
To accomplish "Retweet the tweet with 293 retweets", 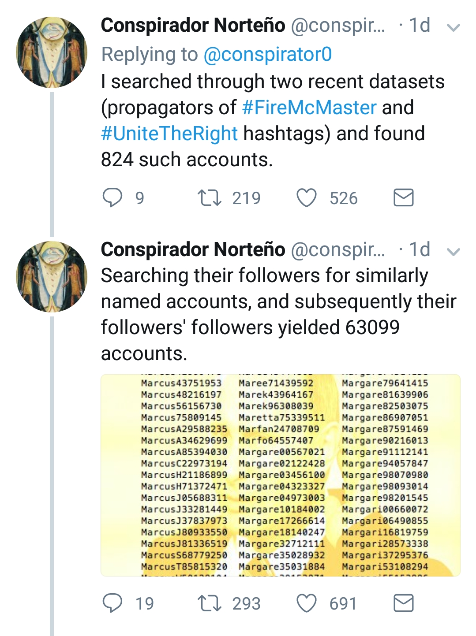I will [x=210, y=603].
